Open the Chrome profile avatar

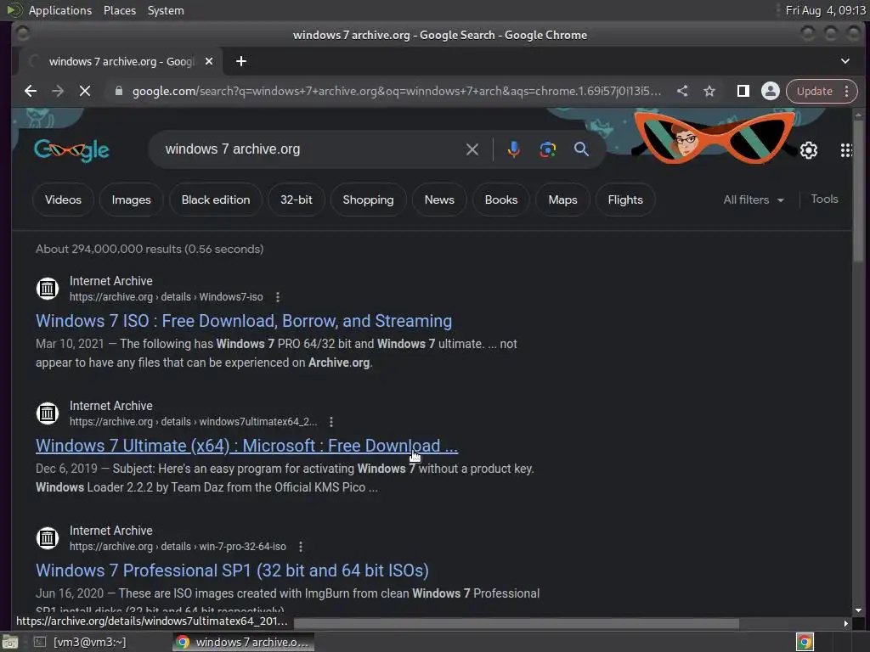[x=770, y=91]
